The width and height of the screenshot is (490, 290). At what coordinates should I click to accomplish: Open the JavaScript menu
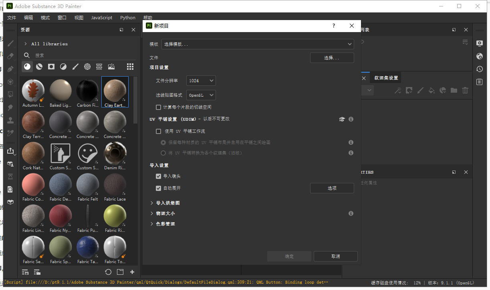[x=102, y=18]
